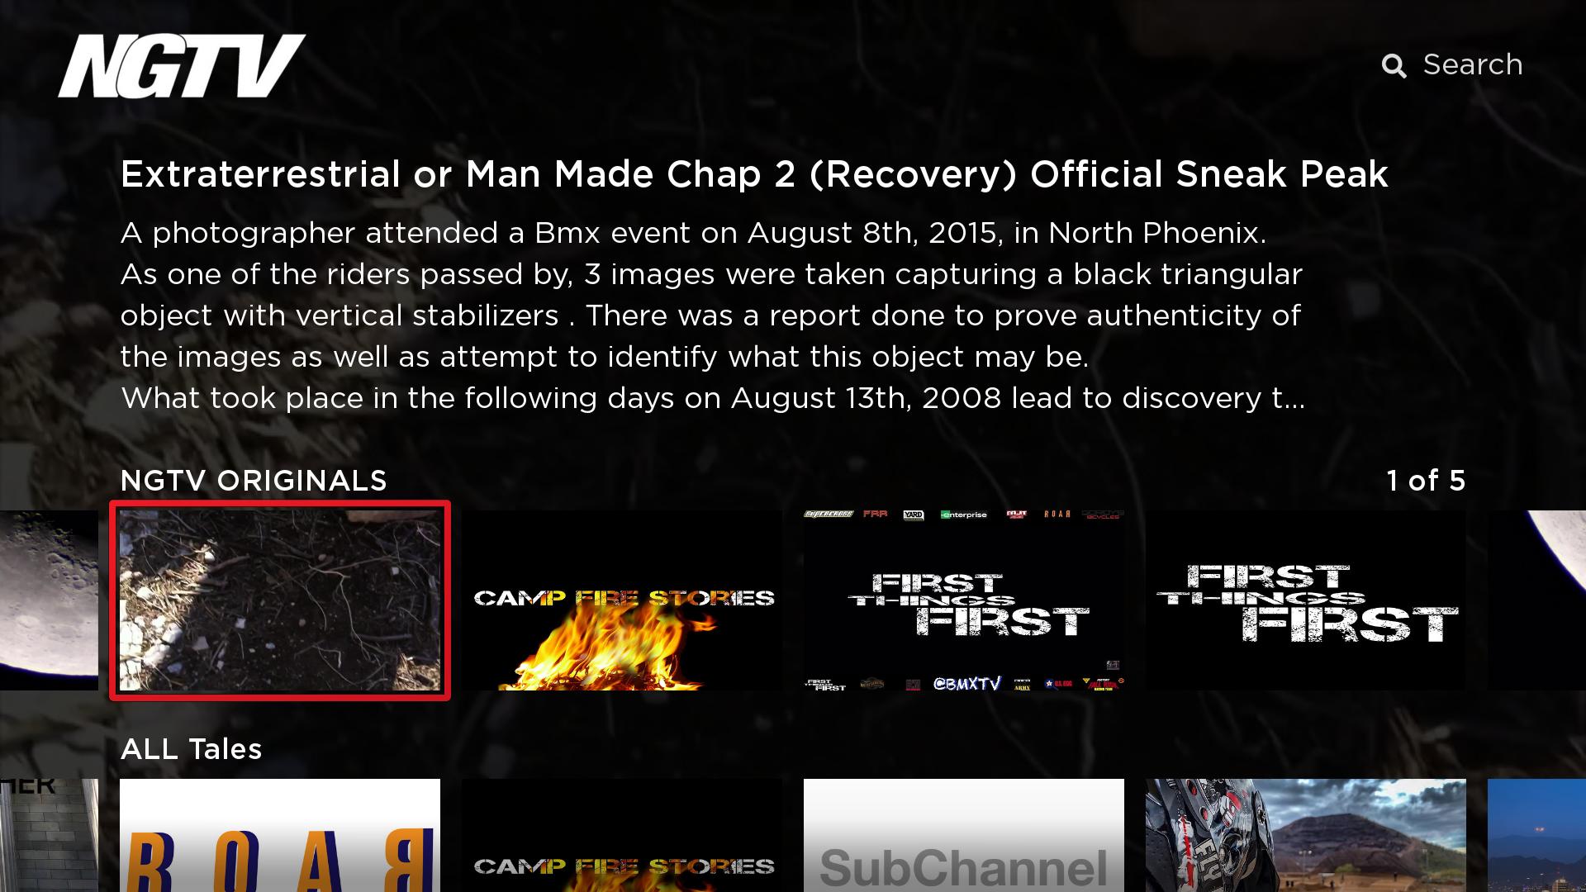Click the 1 of 5 position indicator
1586x892 pixels.
[x=1426, y=481]
